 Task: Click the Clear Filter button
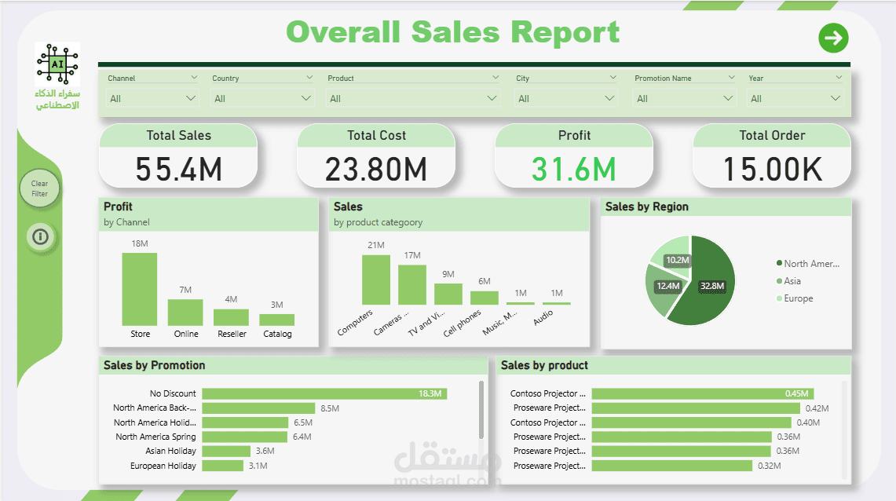39,188
